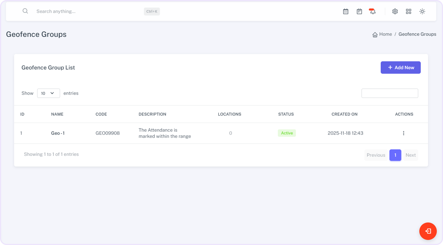This screenshot has height=245, width=443.
Task: Go to page 1 in pagination
Action: click(395, 155)
